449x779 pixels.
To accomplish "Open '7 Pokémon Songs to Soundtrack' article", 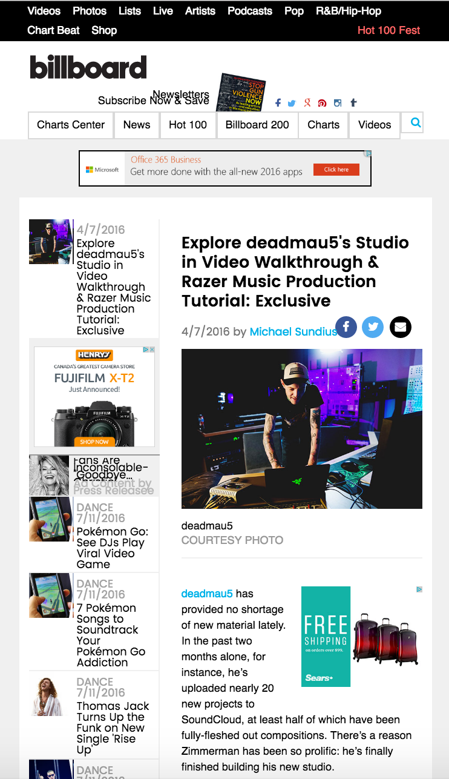I will pos(111,635).
